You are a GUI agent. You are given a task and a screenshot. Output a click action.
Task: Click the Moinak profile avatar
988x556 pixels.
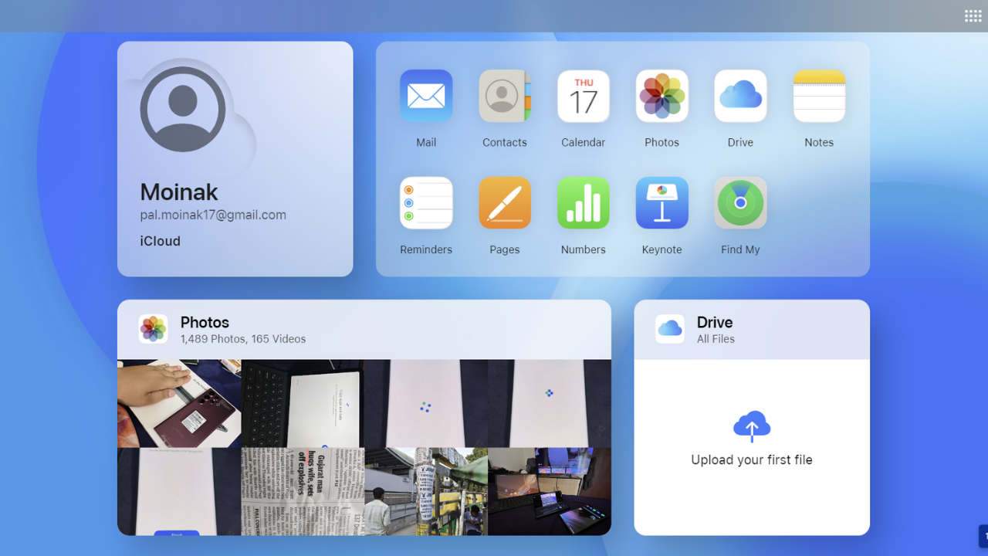tap(183, 108)
